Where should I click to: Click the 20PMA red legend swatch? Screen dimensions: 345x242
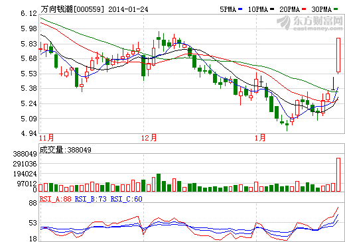tap(304, 9)
